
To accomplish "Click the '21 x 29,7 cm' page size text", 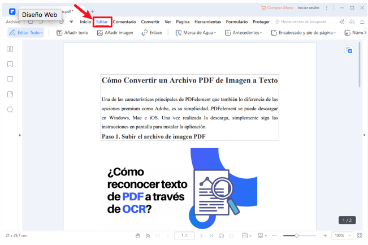I will [16, 235].
